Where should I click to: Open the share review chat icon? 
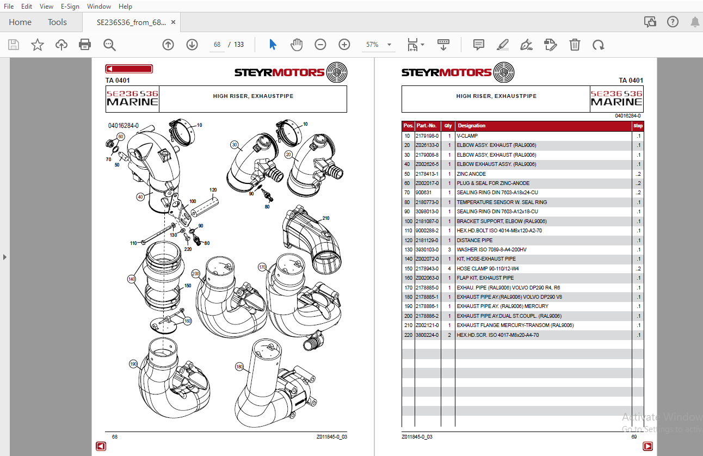click(650, 22)
